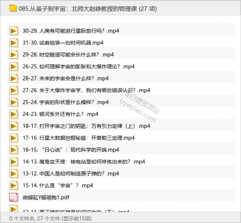Open the garbled-name 1.pdf file
This screenshot has height=223, width=241.
tap(121, 197)
